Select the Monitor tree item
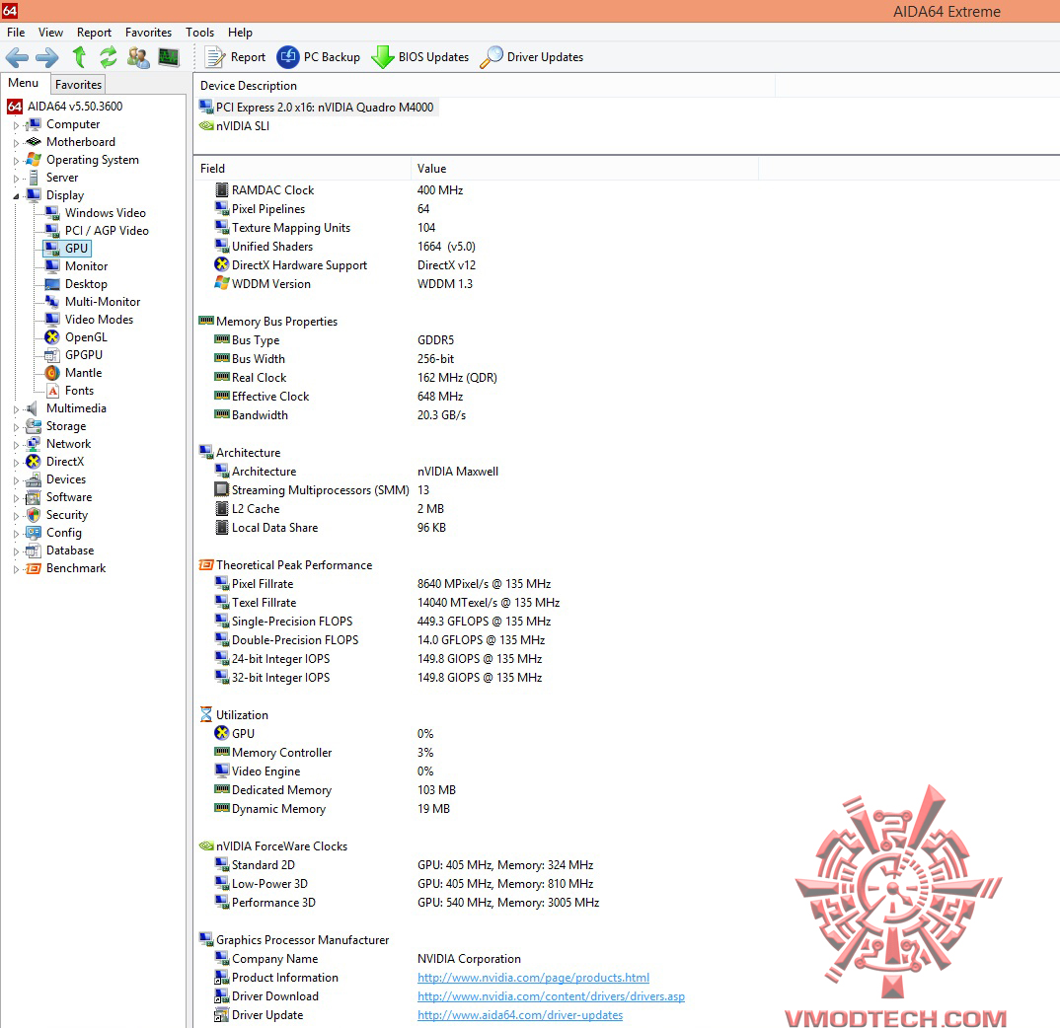 (x=86, y=266)
